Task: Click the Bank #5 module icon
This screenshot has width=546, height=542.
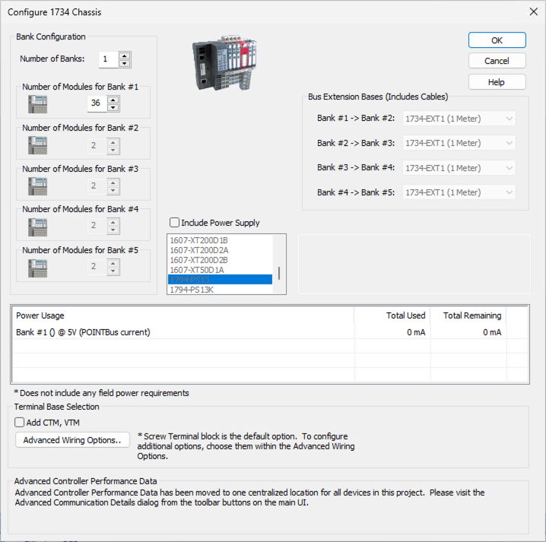Action: pyautogui.click(x=37, y=267)
